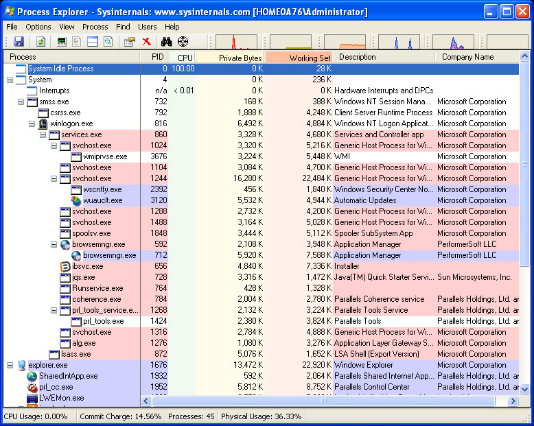Collapse svchost.exe PID 1244 node
The width and height of the screenshot is (534, 426).
tap(54, 178)
